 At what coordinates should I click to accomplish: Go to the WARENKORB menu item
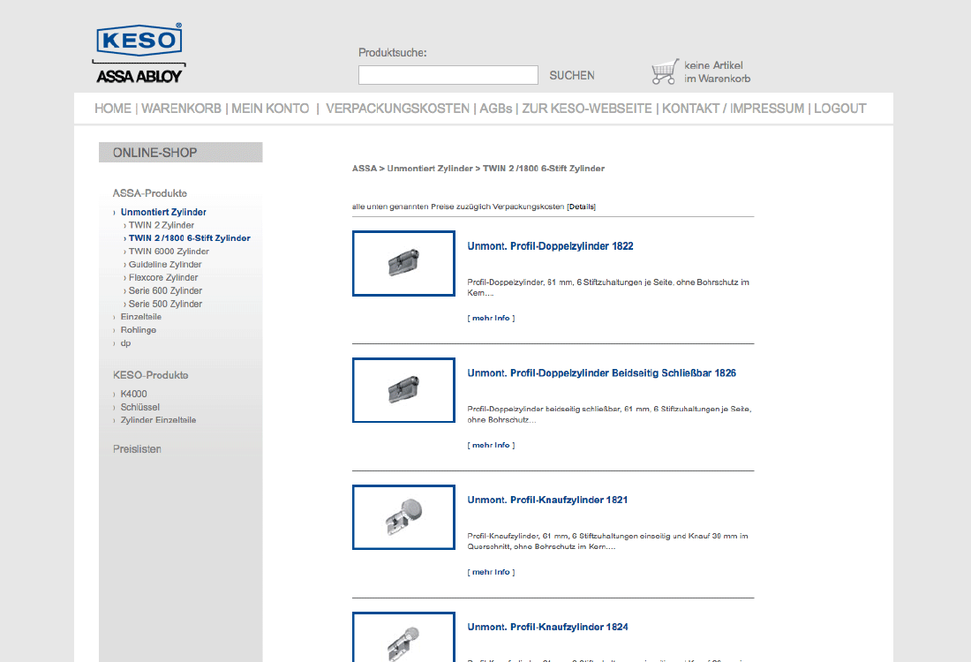181,109
